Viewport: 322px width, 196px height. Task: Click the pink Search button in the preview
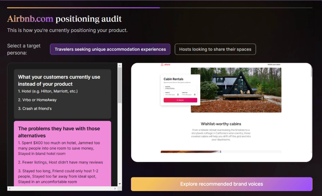(x=180, y=100)
